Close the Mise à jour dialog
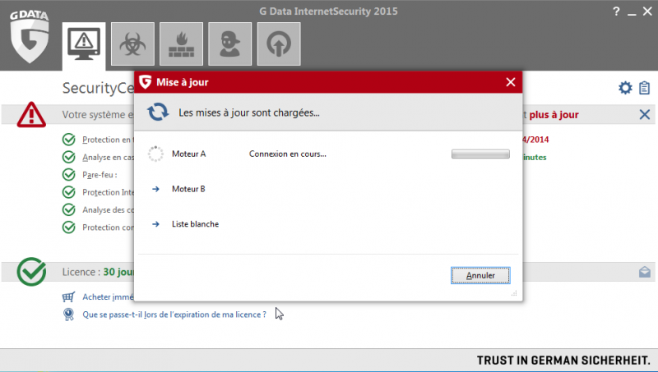 pyautogui.click(x=511, y=82)
